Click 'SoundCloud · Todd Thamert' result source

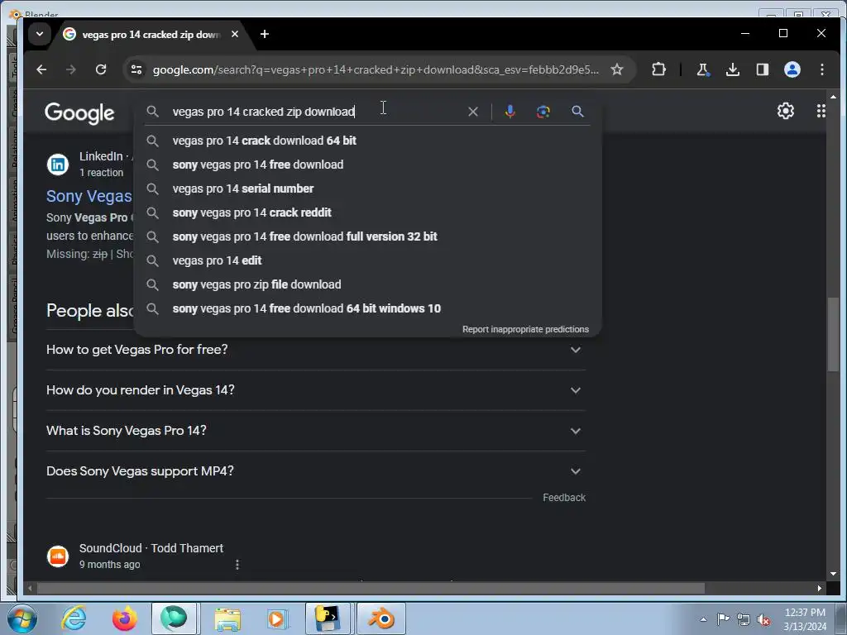pyautogui.click(x=151, y=549)
